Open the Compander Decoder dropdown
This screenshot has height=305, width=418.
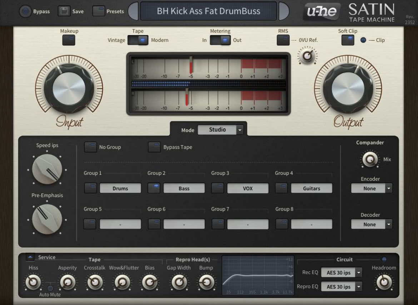click(372, 225)
